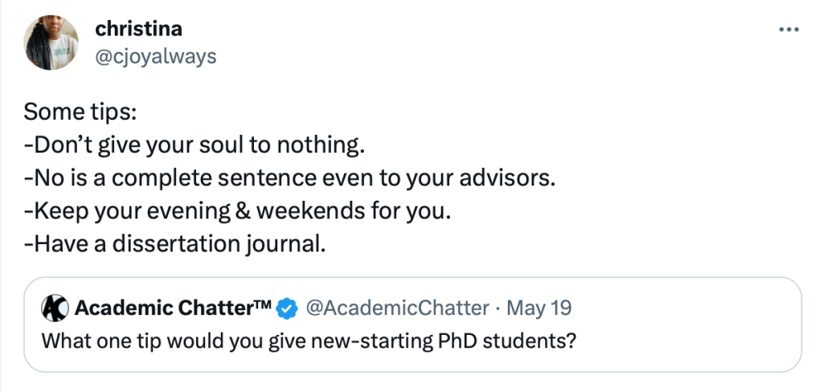
Task: Click the @cjoyalways handle
Action: coord(156,56)
